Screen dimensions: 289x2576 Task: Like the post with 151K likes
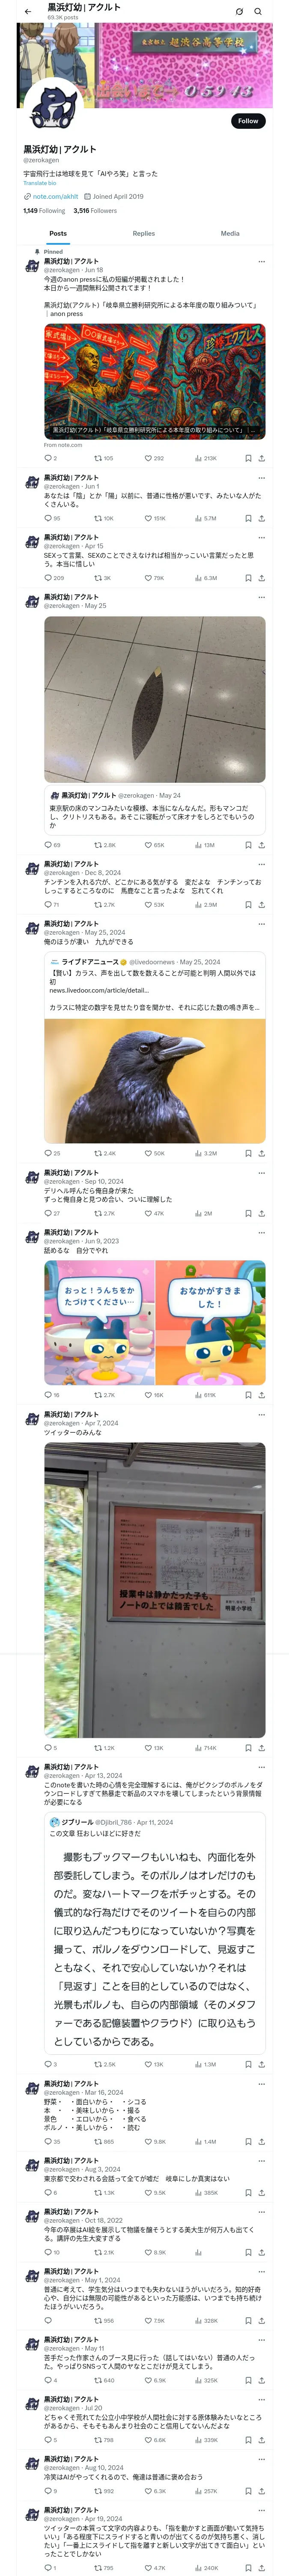tap(155, 518)
